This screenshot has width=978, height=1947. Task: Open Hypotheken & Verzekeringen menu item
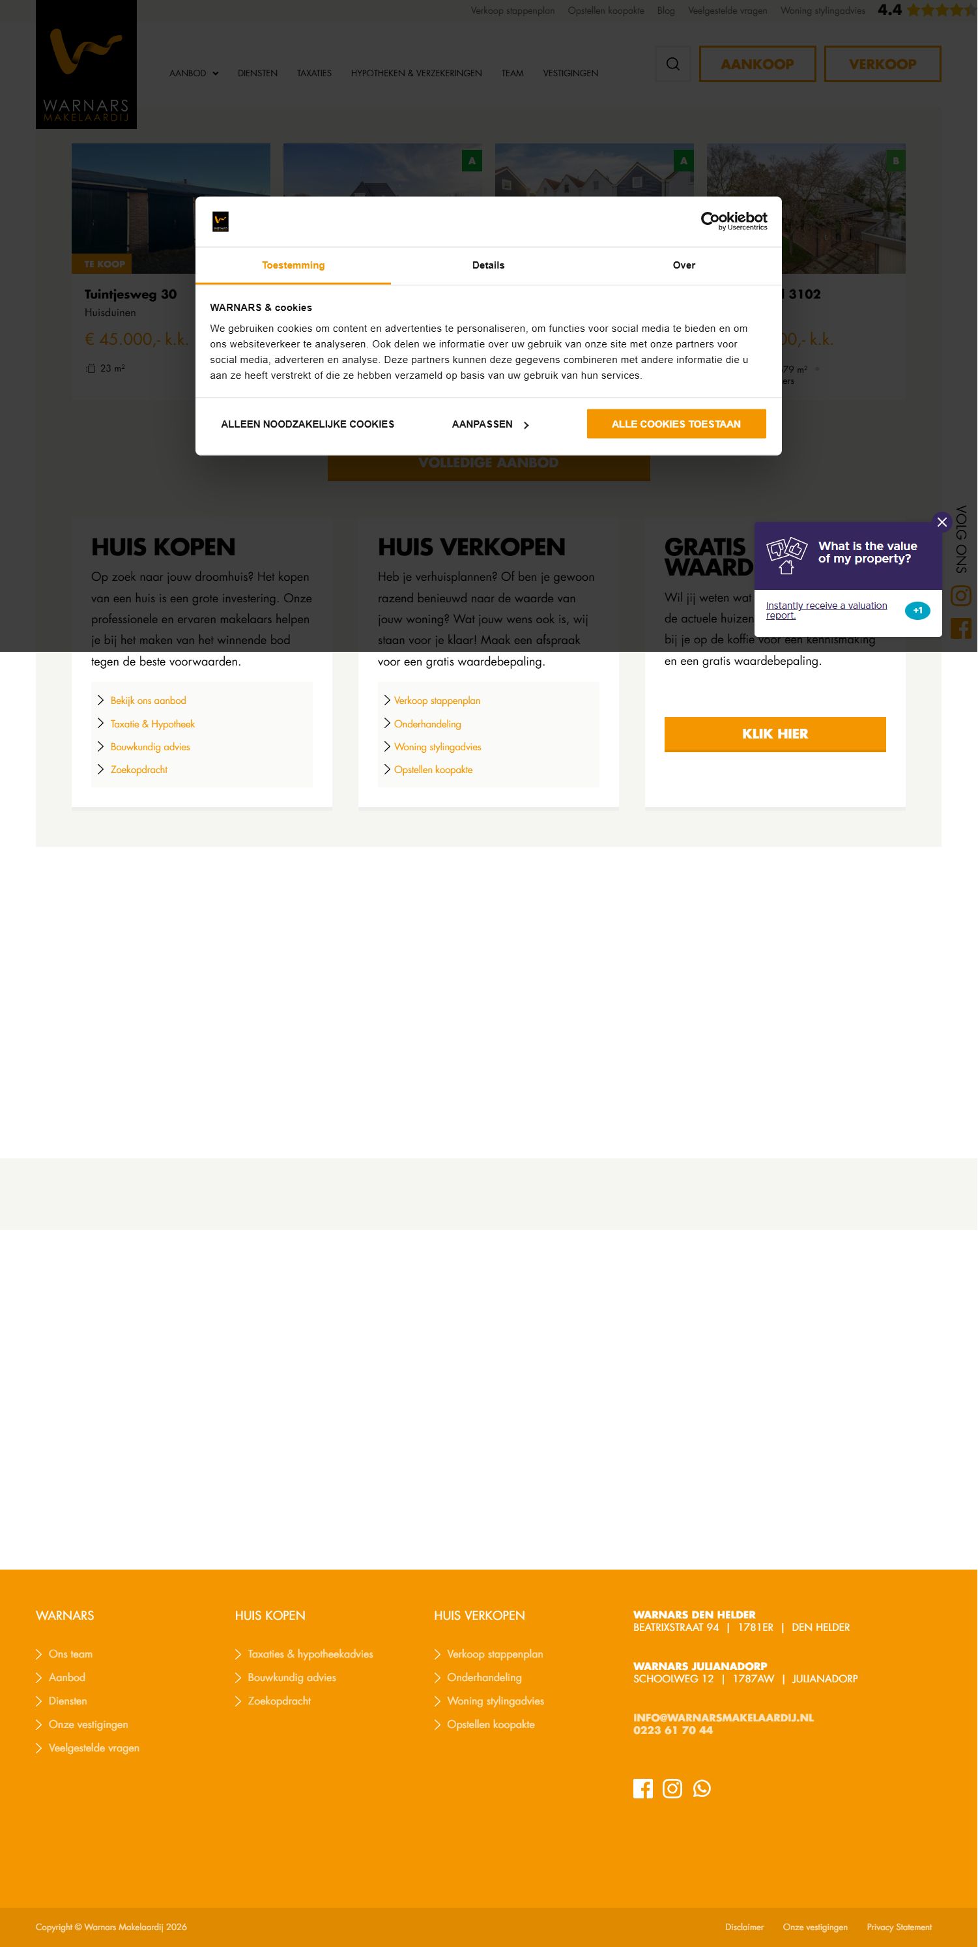[x=416, y=73]
